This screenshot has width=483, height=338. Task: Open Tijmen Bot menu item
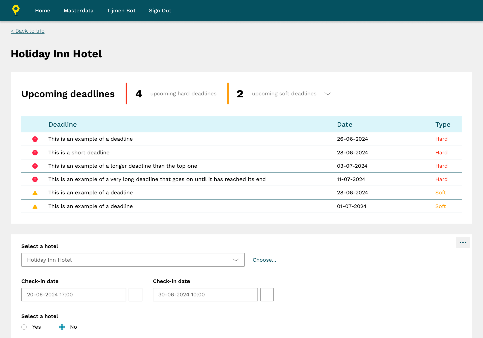click(121, 11)
